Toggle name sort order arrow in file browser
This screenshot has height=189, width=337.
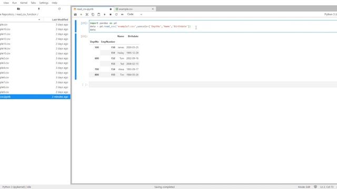pyautogui.click(x=39, y=19)
